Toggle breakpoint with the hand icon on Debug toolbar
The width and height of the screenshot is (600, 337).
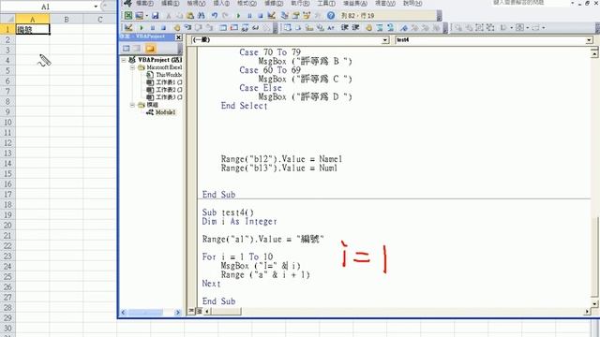click(176, 27)
